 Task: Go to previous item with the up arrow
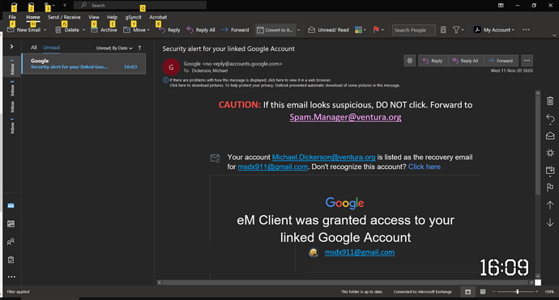pos(550,205)
